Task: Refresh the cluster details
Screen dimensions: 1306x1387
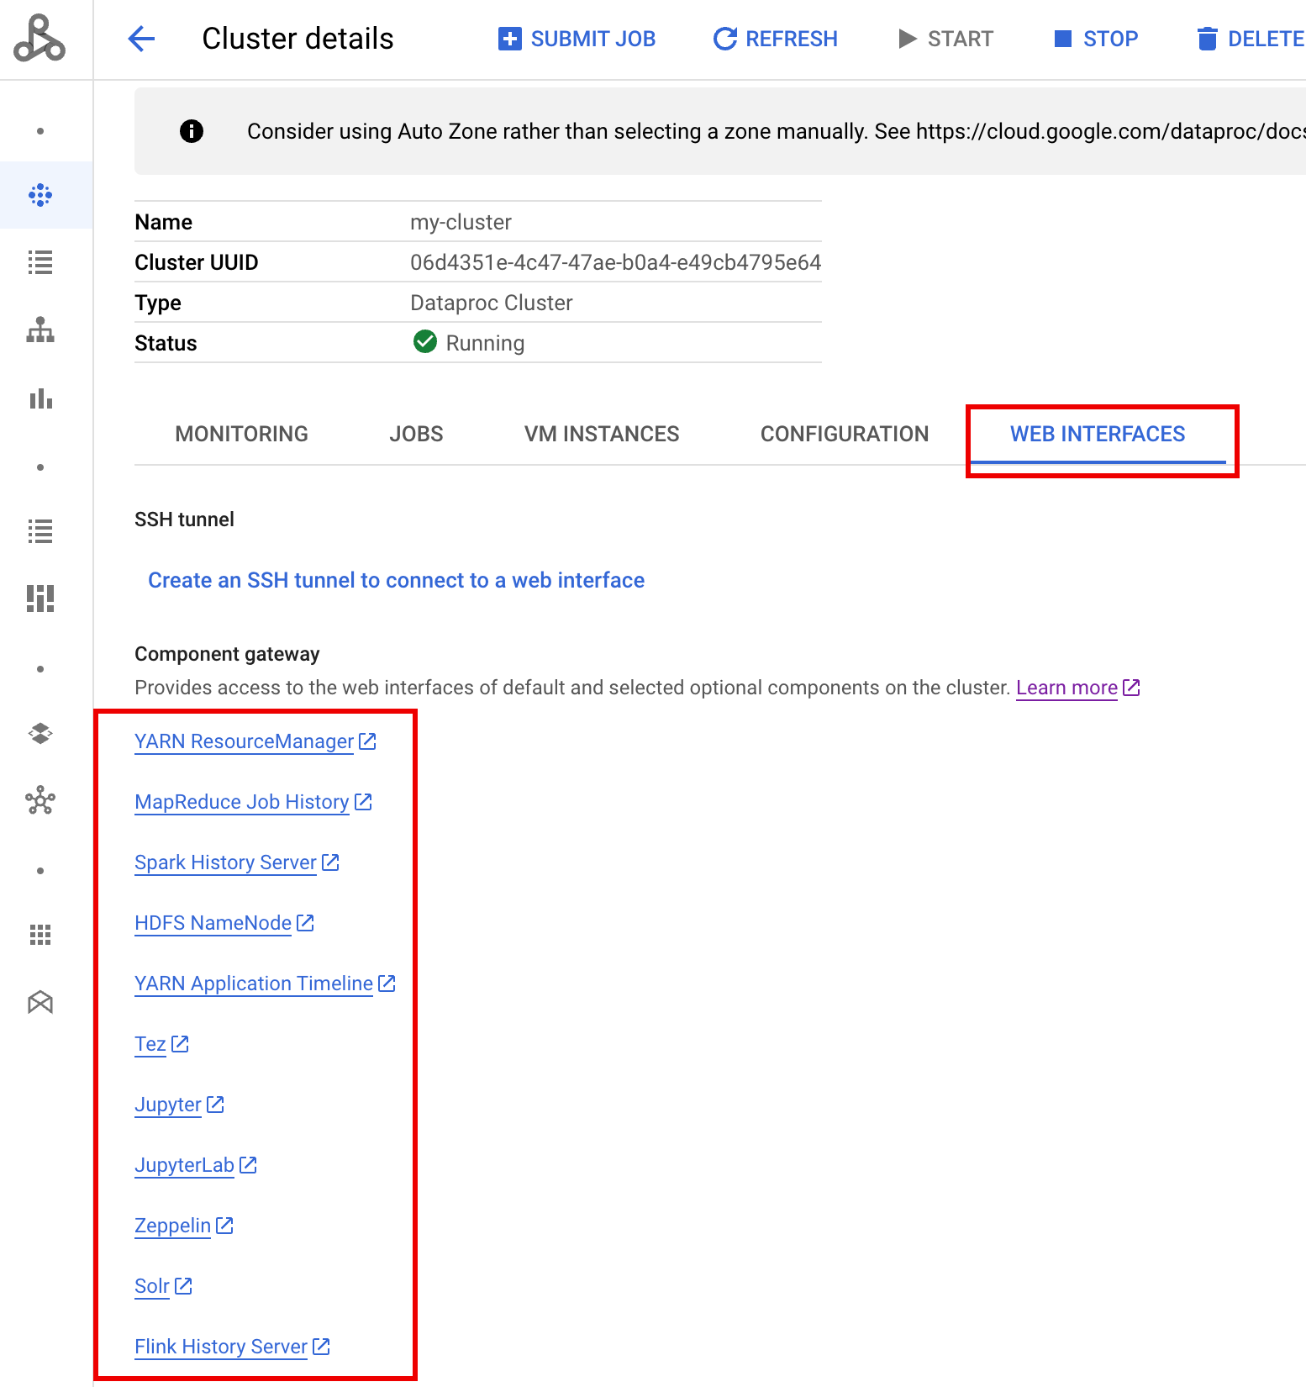Action: [x=775, y=39]
